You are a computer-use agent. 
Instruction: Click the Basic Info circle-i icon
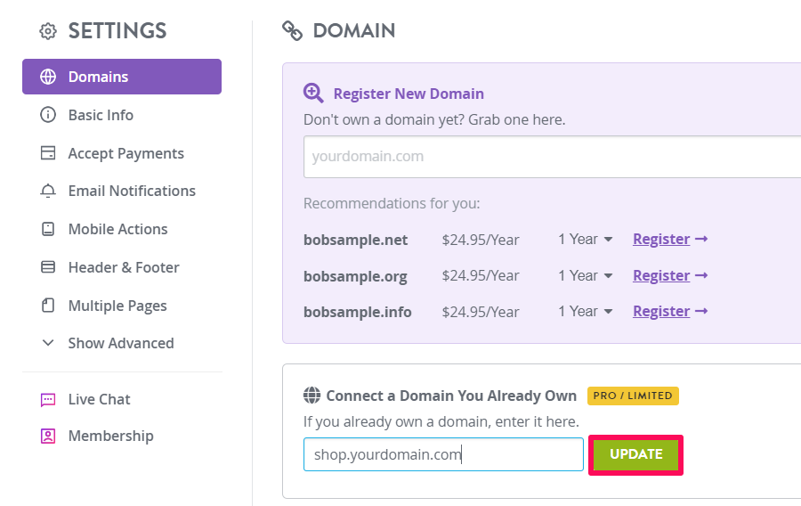(x=48, y=115)
